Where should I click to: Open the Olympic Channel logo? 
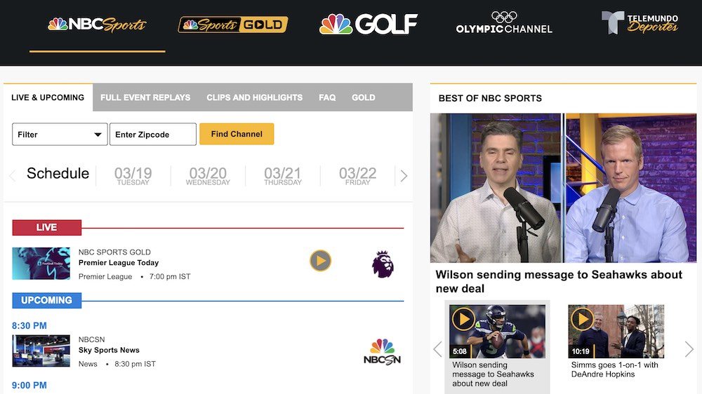point(504,23)
